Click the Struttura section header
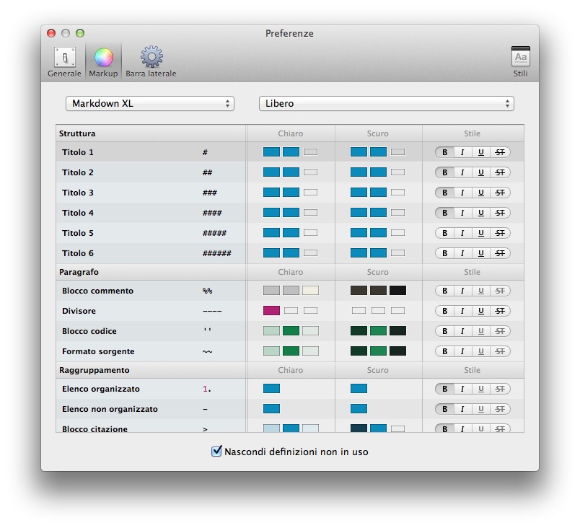Image resolution: width=580 pixels, height=528 pixels. pos(77,133)
